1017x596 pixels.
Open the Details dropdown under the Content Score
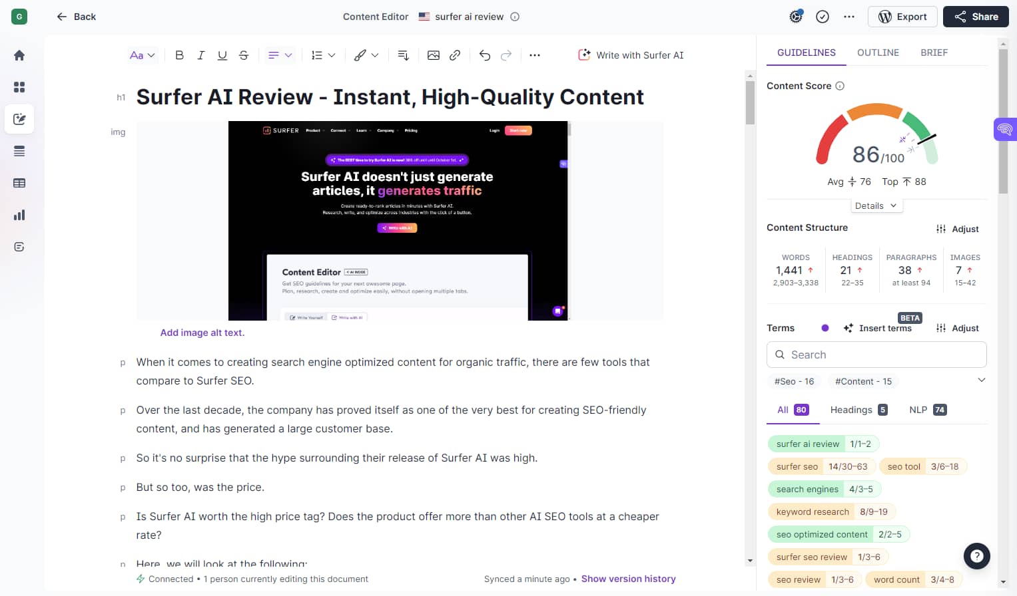[x=876, y=206]
